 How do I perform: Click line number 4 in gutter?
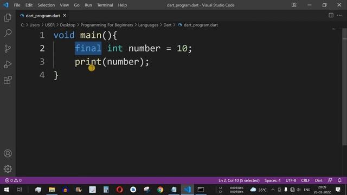tap(42, 75)
